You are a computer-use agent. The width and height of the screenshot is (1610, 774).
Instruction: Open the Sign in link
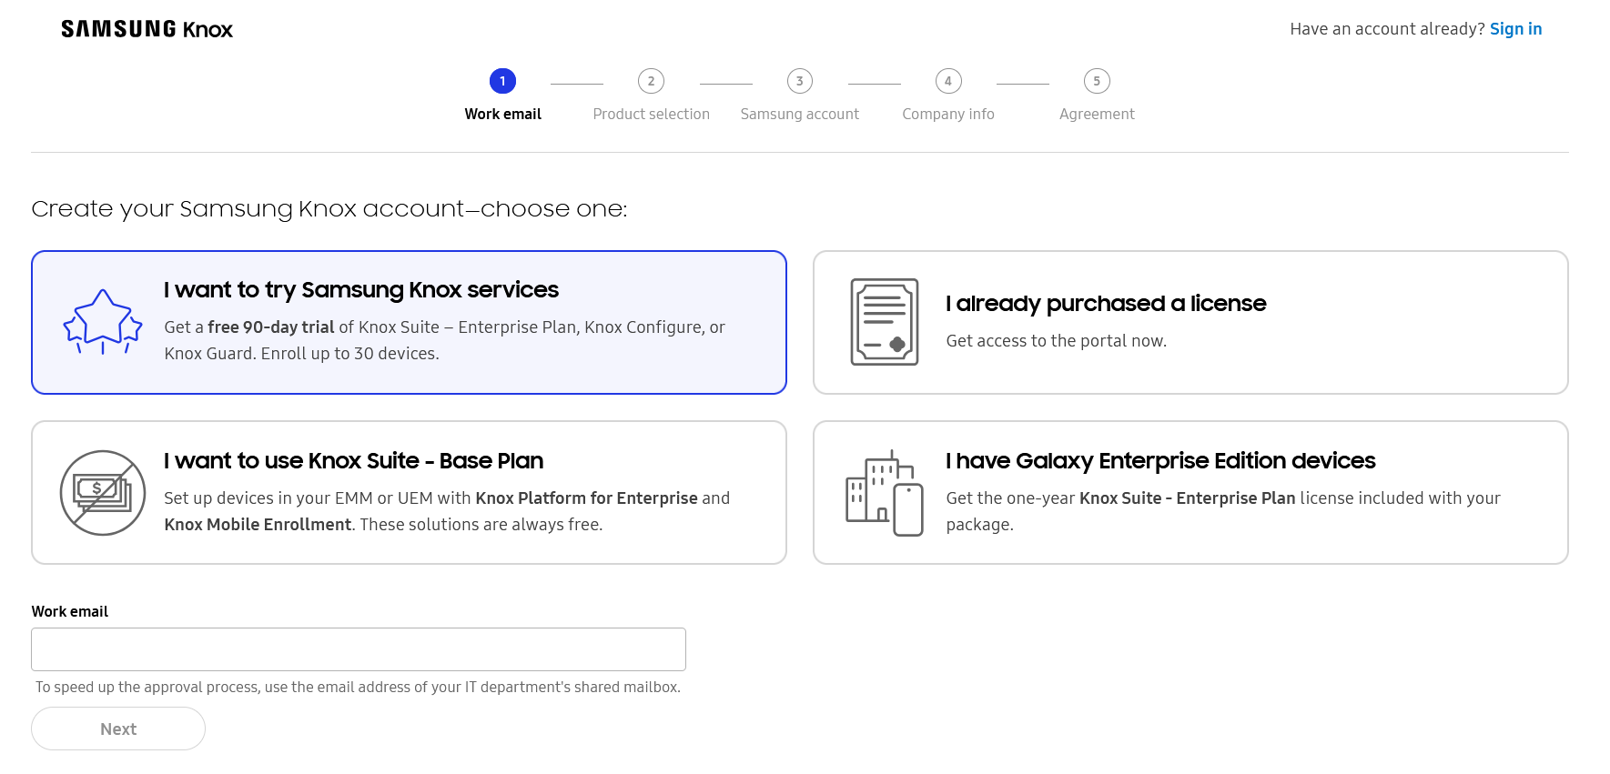1514,29
